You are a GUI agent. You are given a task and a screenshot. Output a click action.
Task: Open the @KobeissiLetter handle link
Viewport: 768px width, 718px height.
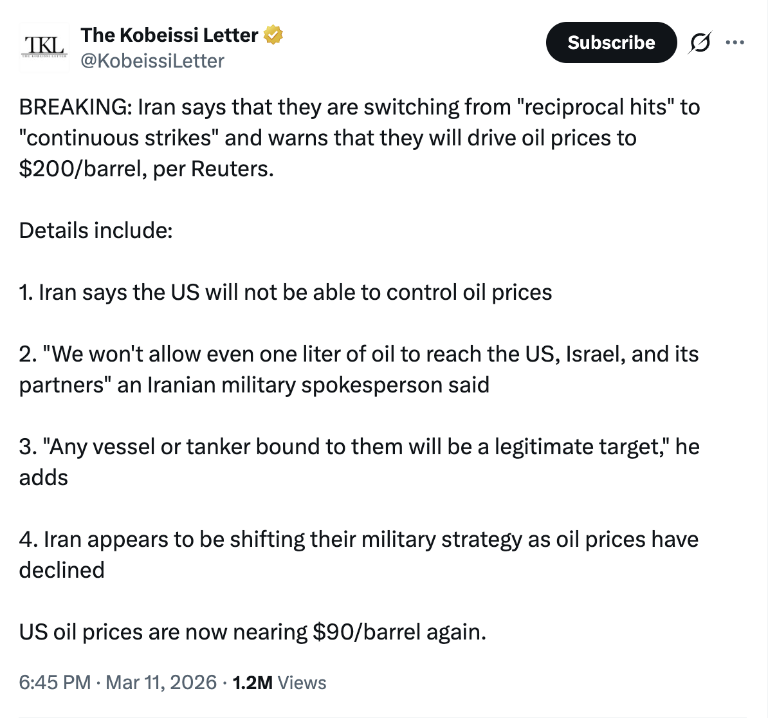(152, 61)
